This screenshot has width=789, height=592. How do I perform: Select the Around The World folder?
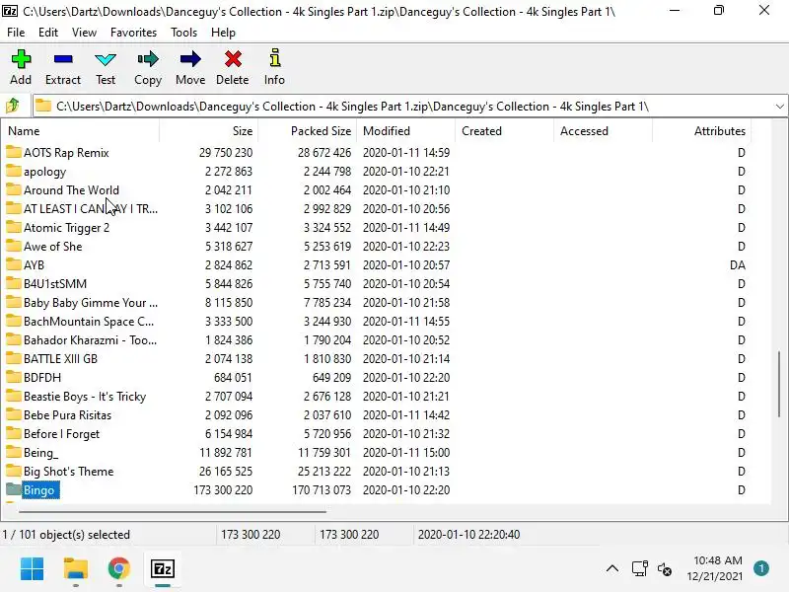[71, 189]
